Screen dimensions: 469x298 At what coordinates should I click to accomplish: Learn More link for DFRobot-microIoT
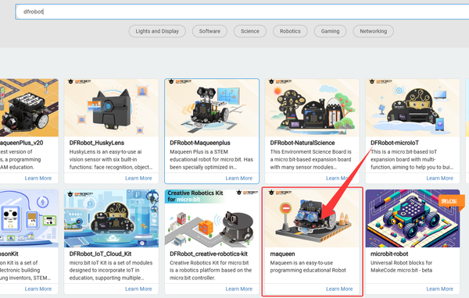pyautogui.click(x=439, y=179)
